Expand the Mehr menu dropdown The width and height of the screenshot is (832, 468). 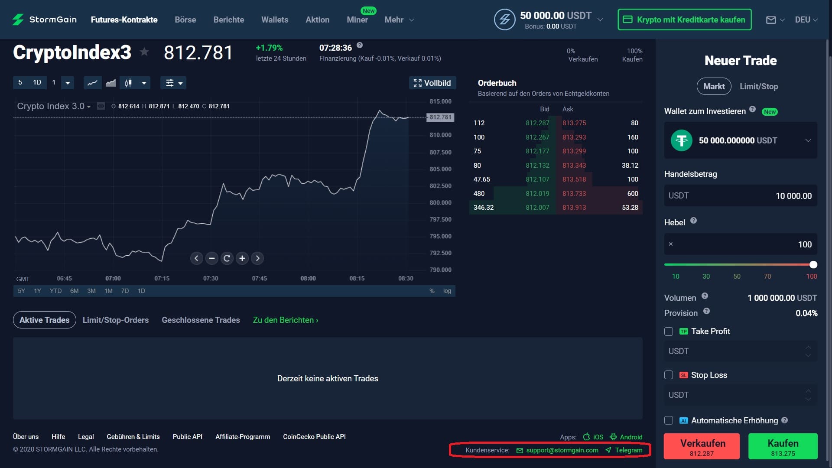tap(399, 20)
